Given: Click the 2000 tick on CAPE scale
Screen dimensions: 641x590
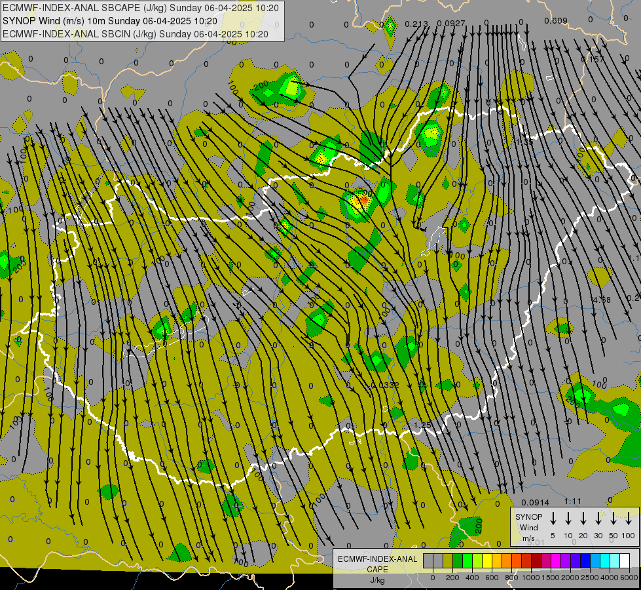Looking at the screenshot, I should [x=570, y=578].
